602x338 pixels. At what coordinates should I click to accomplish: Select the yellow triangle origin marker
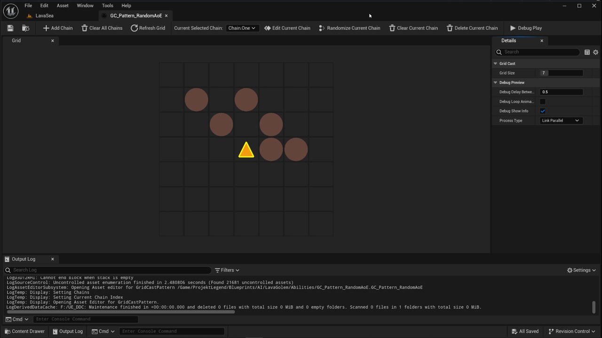[246, 150]
